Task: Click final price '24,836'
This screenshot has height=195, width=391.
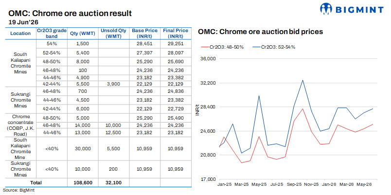Action: [177, 91]
